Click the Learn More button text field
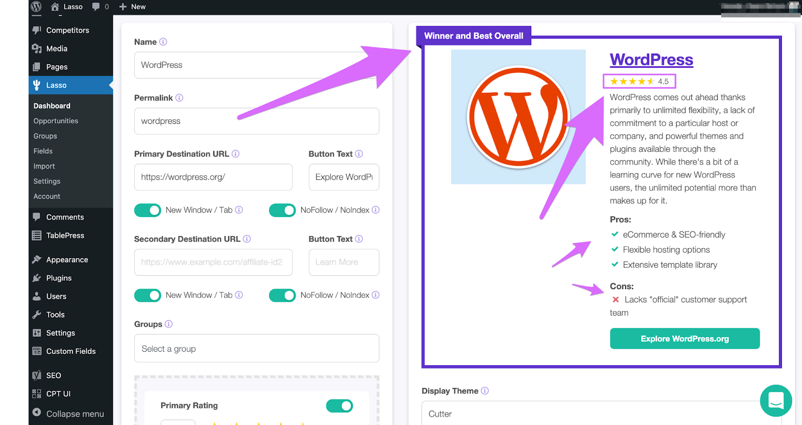 click(344, 262)
